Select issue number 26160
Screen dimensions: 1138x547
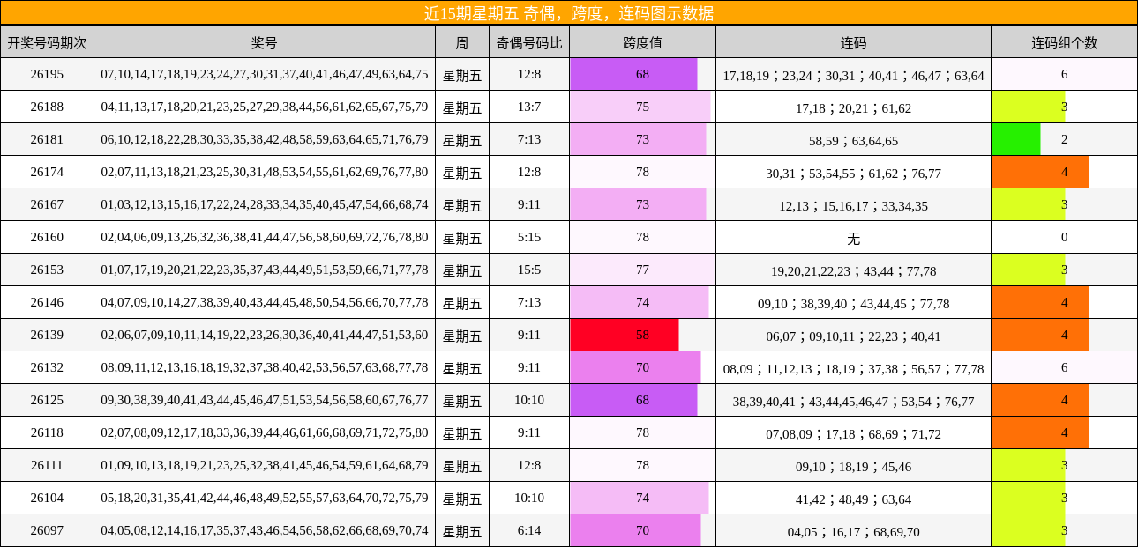(47, 237)
